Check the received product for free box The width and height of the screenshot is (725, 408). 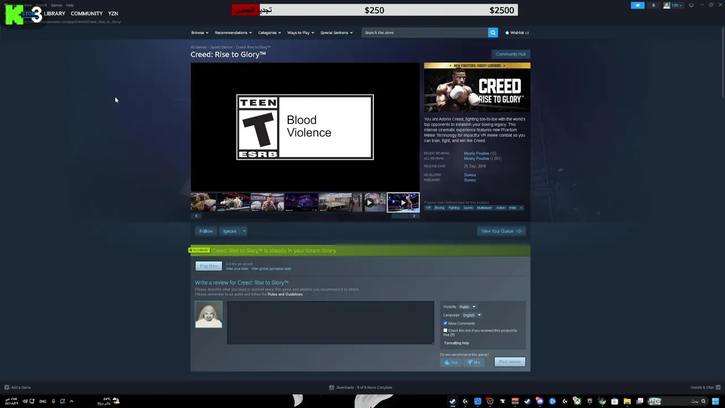[x=445, y=330]
